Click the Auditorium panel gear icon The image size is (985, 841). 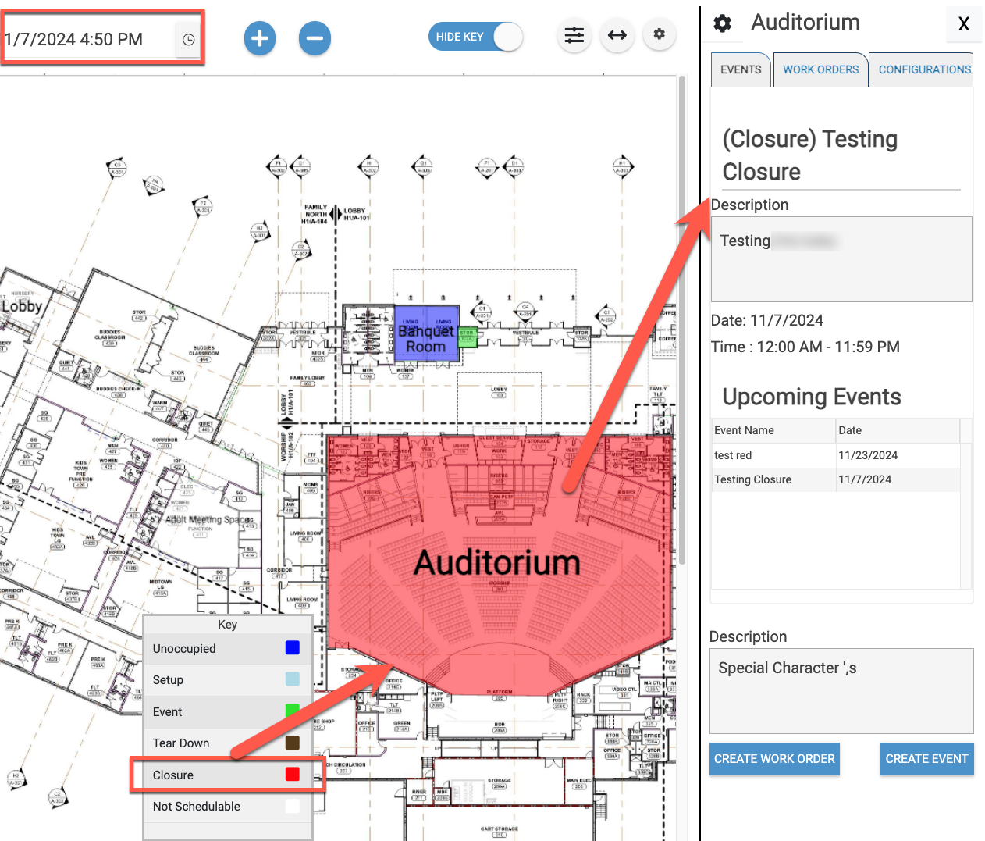coord(723,23)
